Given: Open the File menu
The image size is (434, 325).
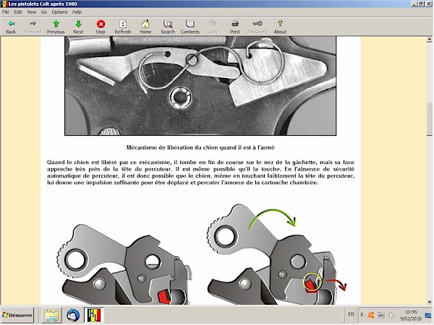Looking at the screenshot, I should click(7, 12).
